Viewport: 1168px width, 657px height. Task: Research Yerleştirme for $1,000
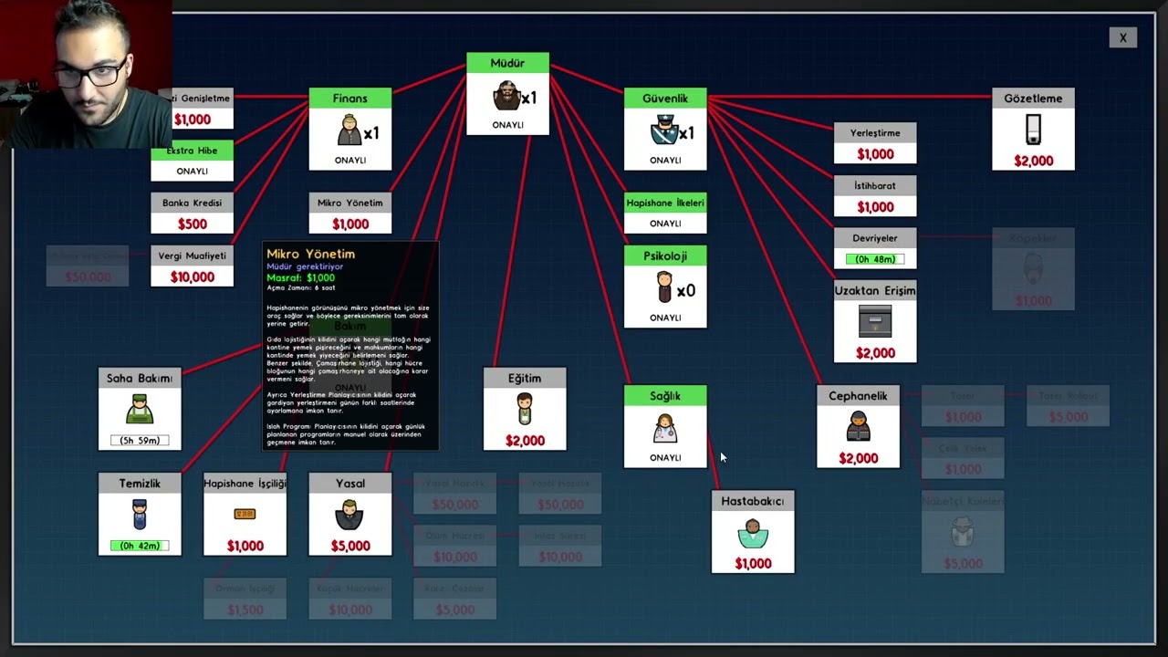tap(874, 143)
